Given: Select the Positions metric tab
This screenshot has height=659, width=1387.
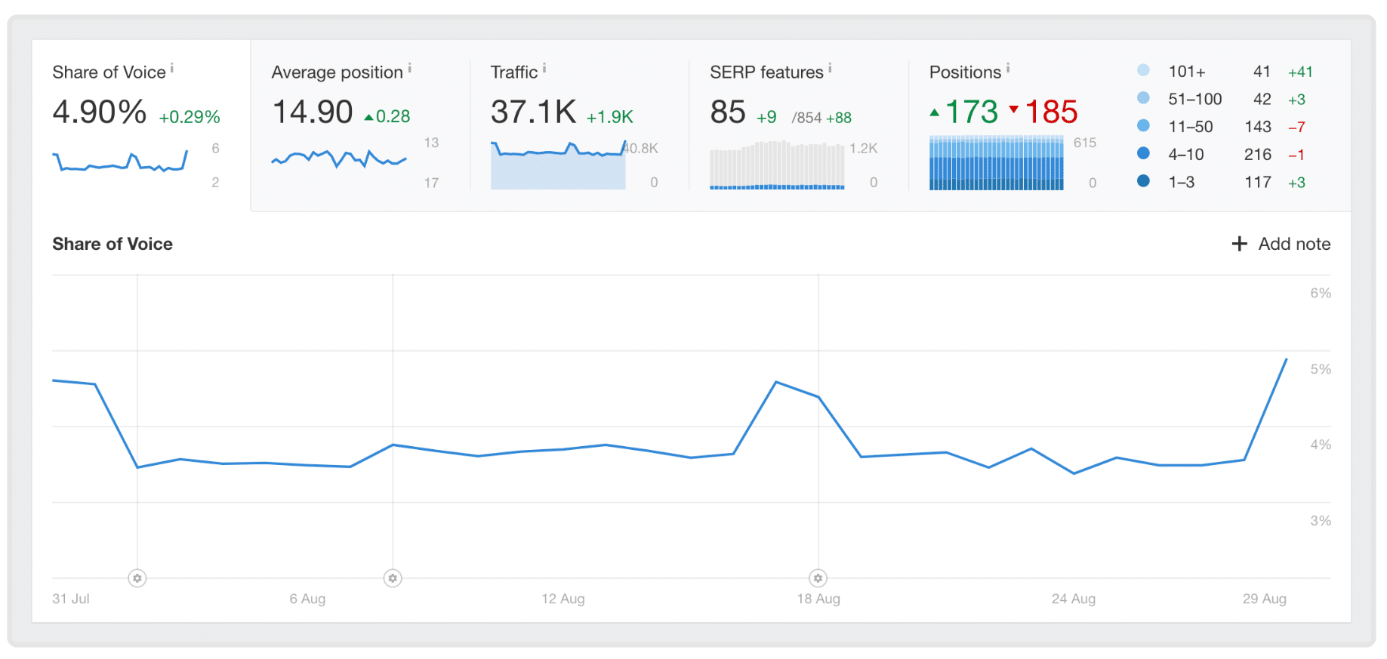Looking at the screenshot, I should (1130, 125).
